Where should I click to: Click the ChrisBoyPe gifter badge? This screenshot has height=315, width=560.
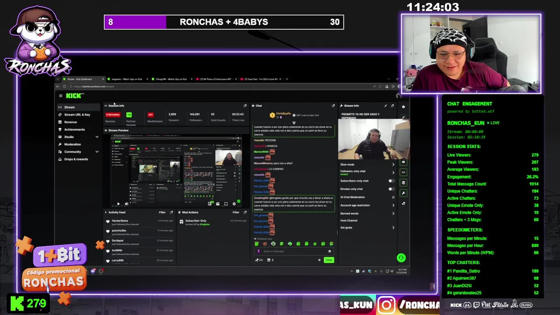click(272, 115)
